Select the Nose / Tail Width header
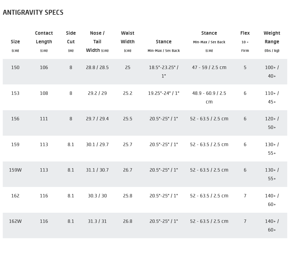 click(x=97, y=41)
